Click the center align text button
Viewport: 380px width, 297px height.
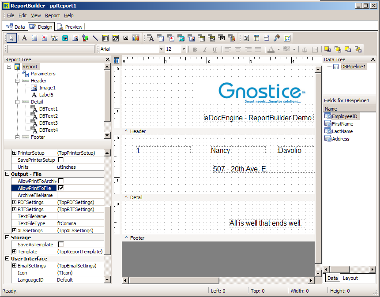(x=238, y=49)
